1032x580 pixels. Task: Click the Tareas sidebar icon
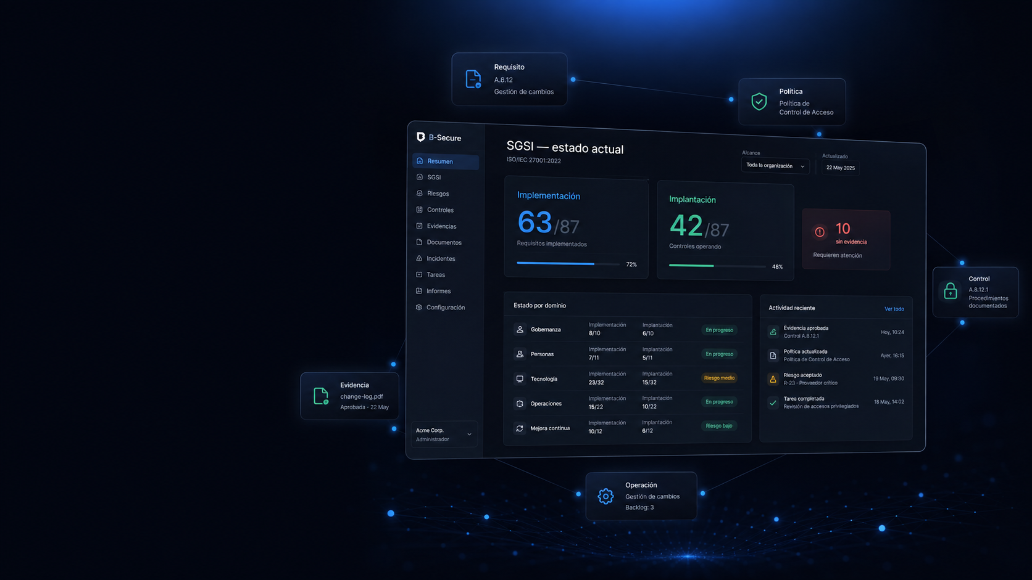419,274
